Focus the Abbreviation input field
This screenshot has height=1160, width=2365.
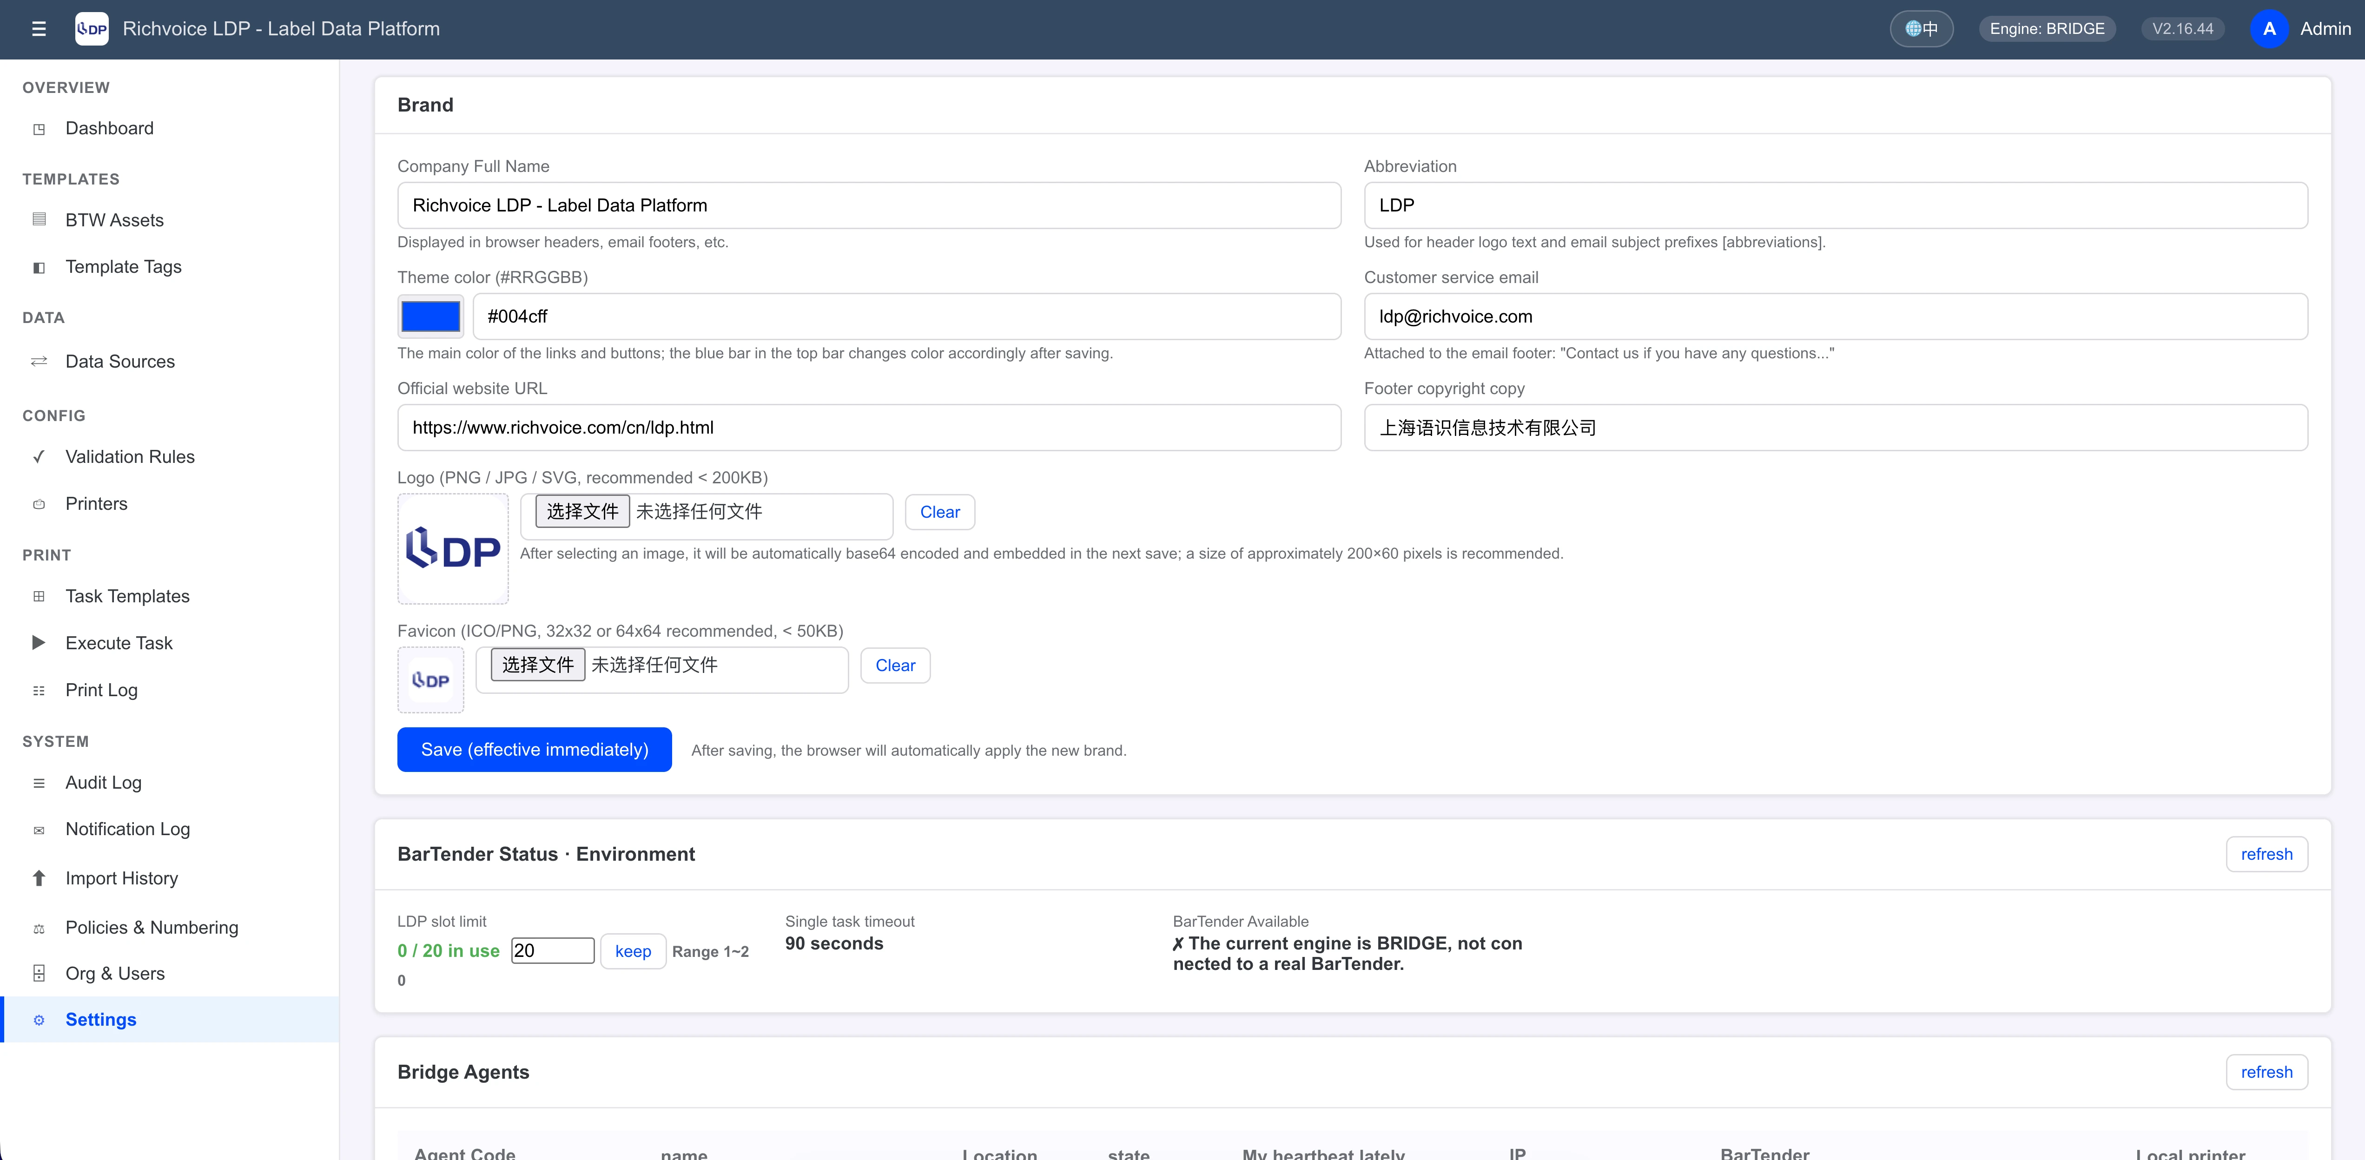[x=1835, y=205]
